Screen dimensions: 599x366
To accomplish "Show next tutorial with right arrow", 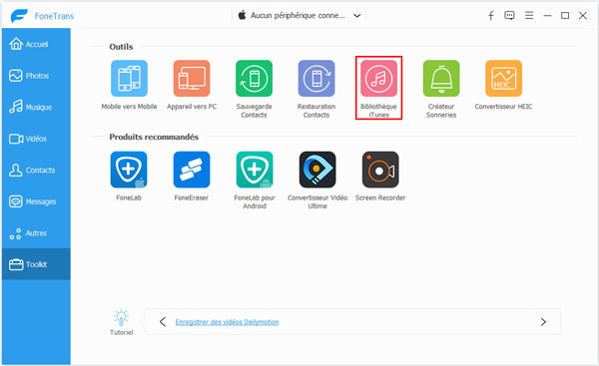I will pyautogui.click(x=543, y=322).
